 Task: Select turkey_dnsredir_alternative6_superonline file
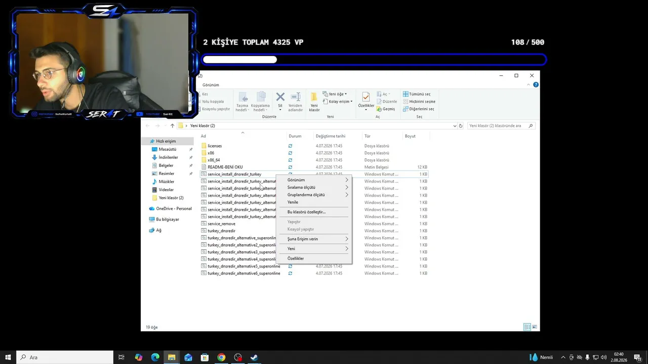(x=244, y=274)
